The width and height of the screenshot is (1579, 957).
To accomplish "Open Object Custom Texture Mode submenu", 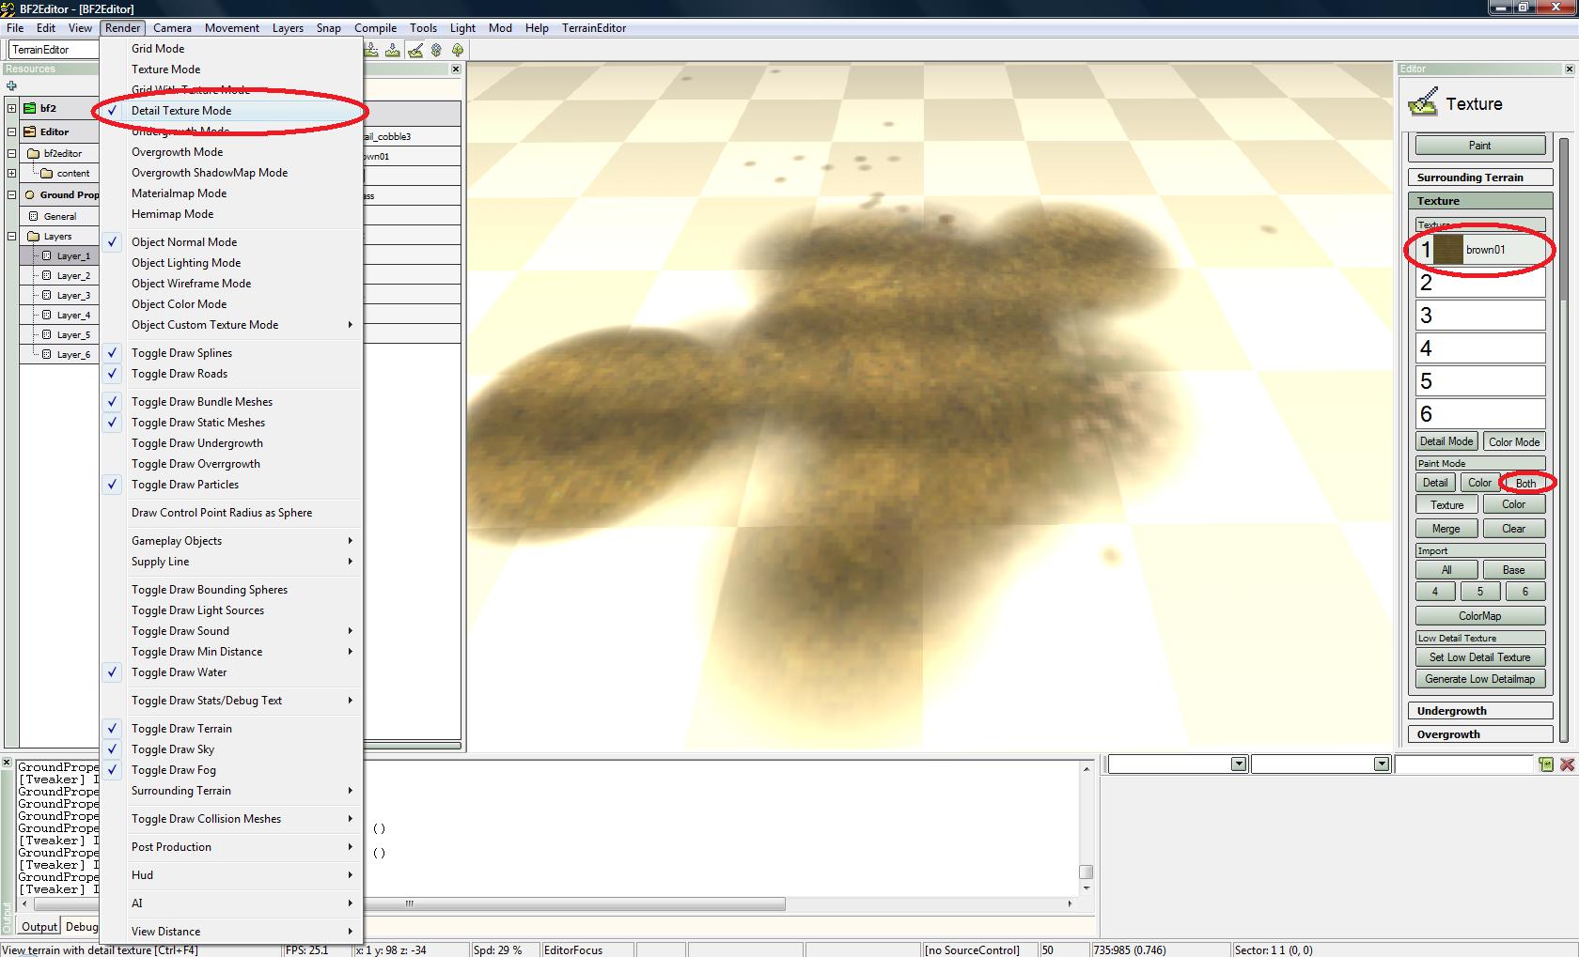I will click(x=231, y=325).
